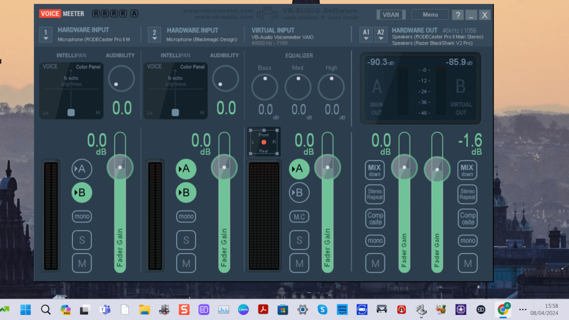Disable bus B on hardware input 1

pyautogui.click(x=82, y=192)
